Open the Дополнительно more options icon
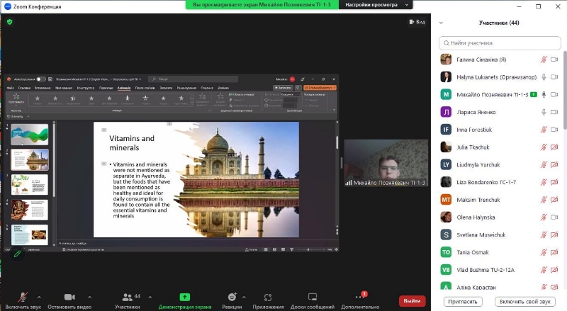This screenshot has width=567, height=311. tap(360, 297)
